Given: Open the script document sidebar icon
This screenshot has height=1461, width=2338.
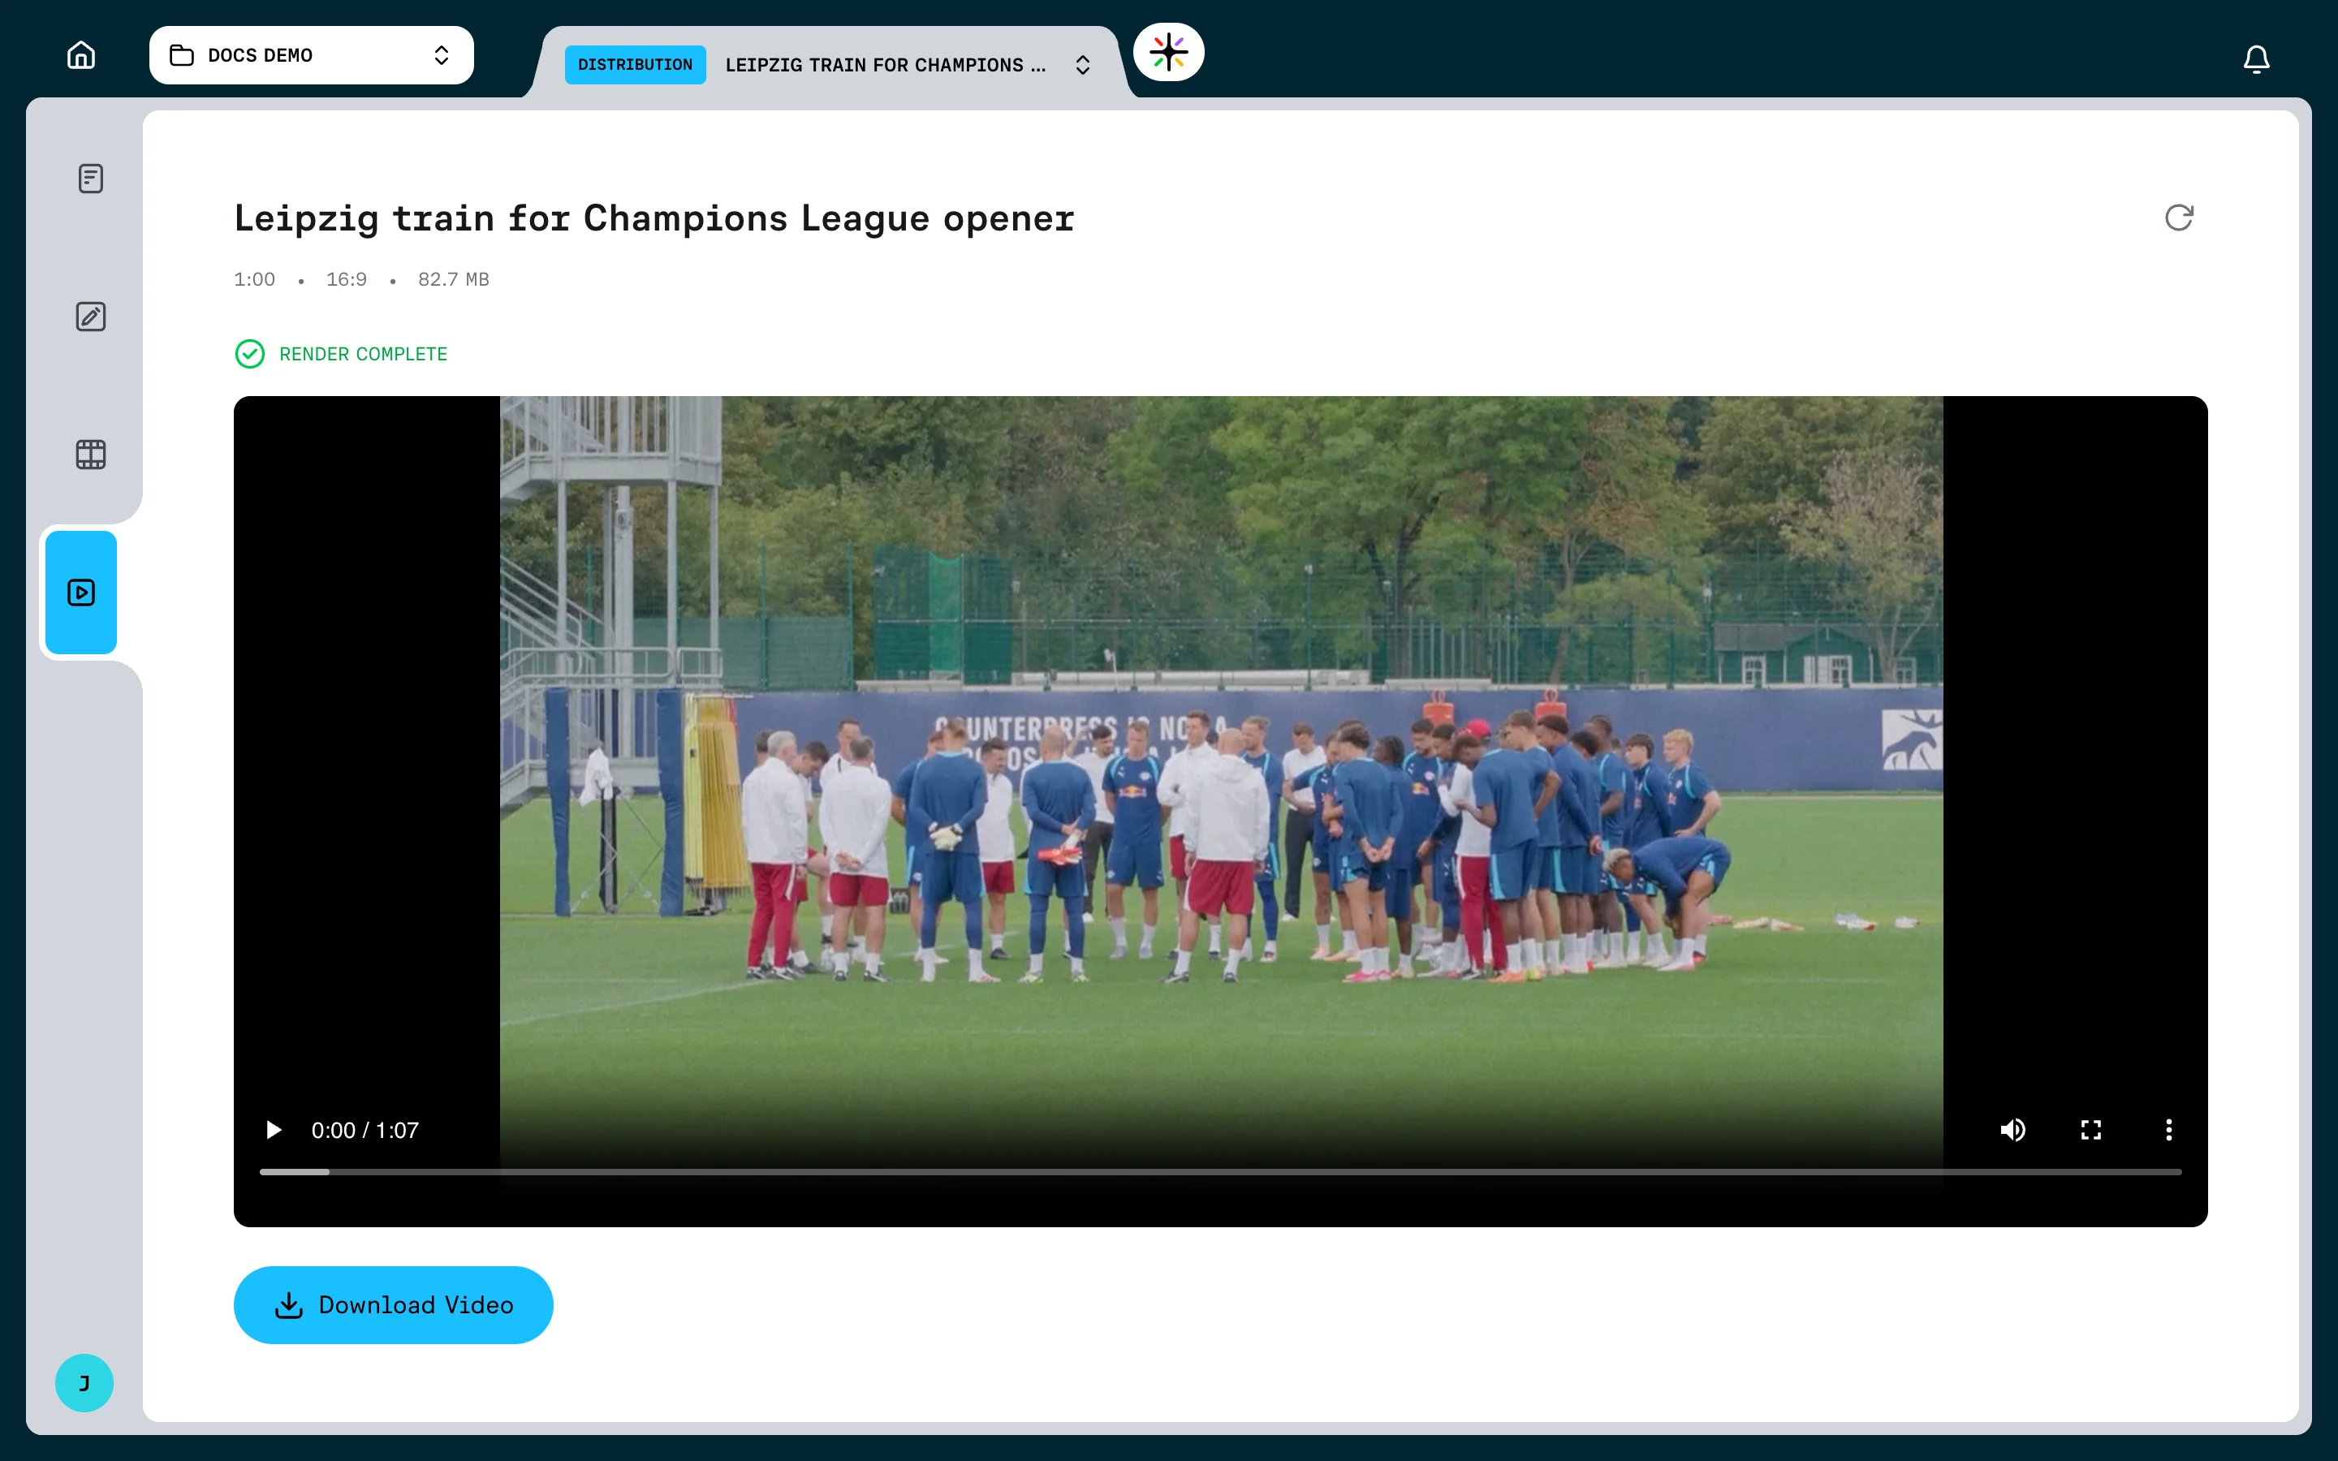Looking at the screenshot, I should click(x=91, y=179).
